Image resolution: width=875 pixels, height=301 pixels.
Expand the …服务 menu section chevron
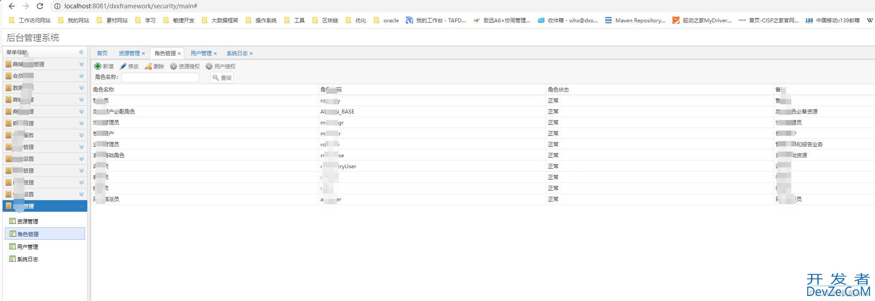[81, 135]
